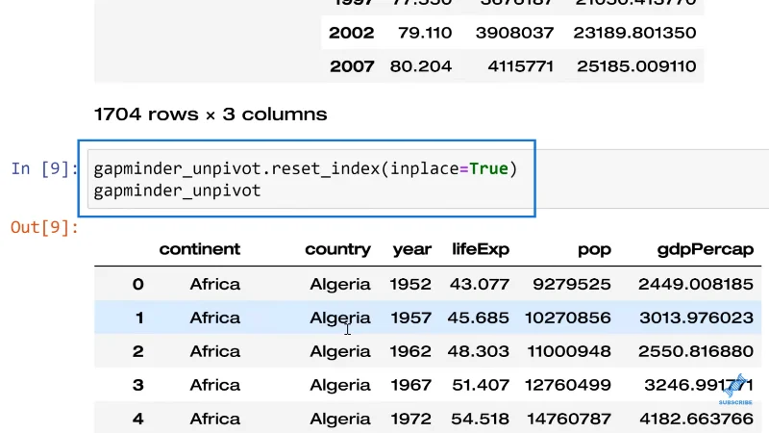Click the continent column header
This screenshot has width=769, height=433.
coord(200,249)
